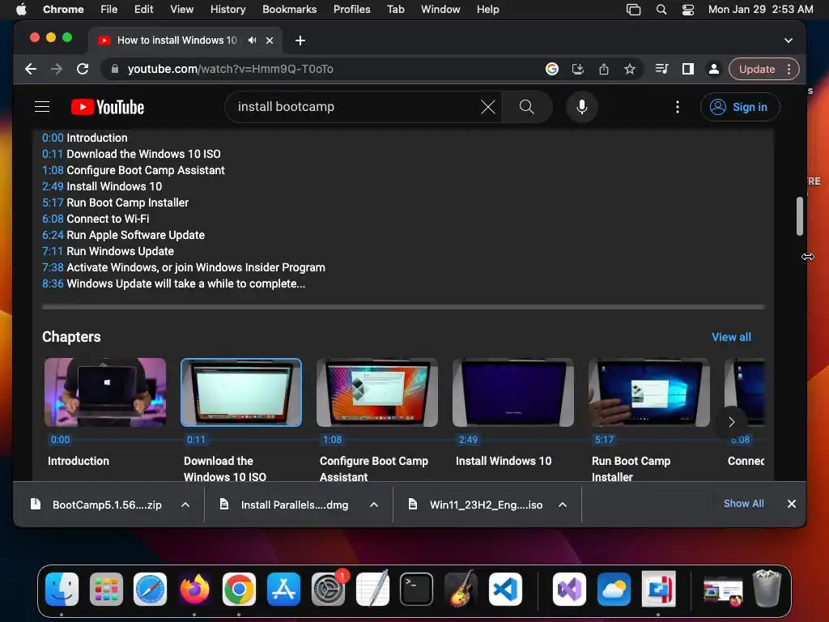Image resolution: width=829 pixels, height=622 pixels.
Task: Click View all next to Chapters
Action: pyautogui.click(x=731, y=337)
